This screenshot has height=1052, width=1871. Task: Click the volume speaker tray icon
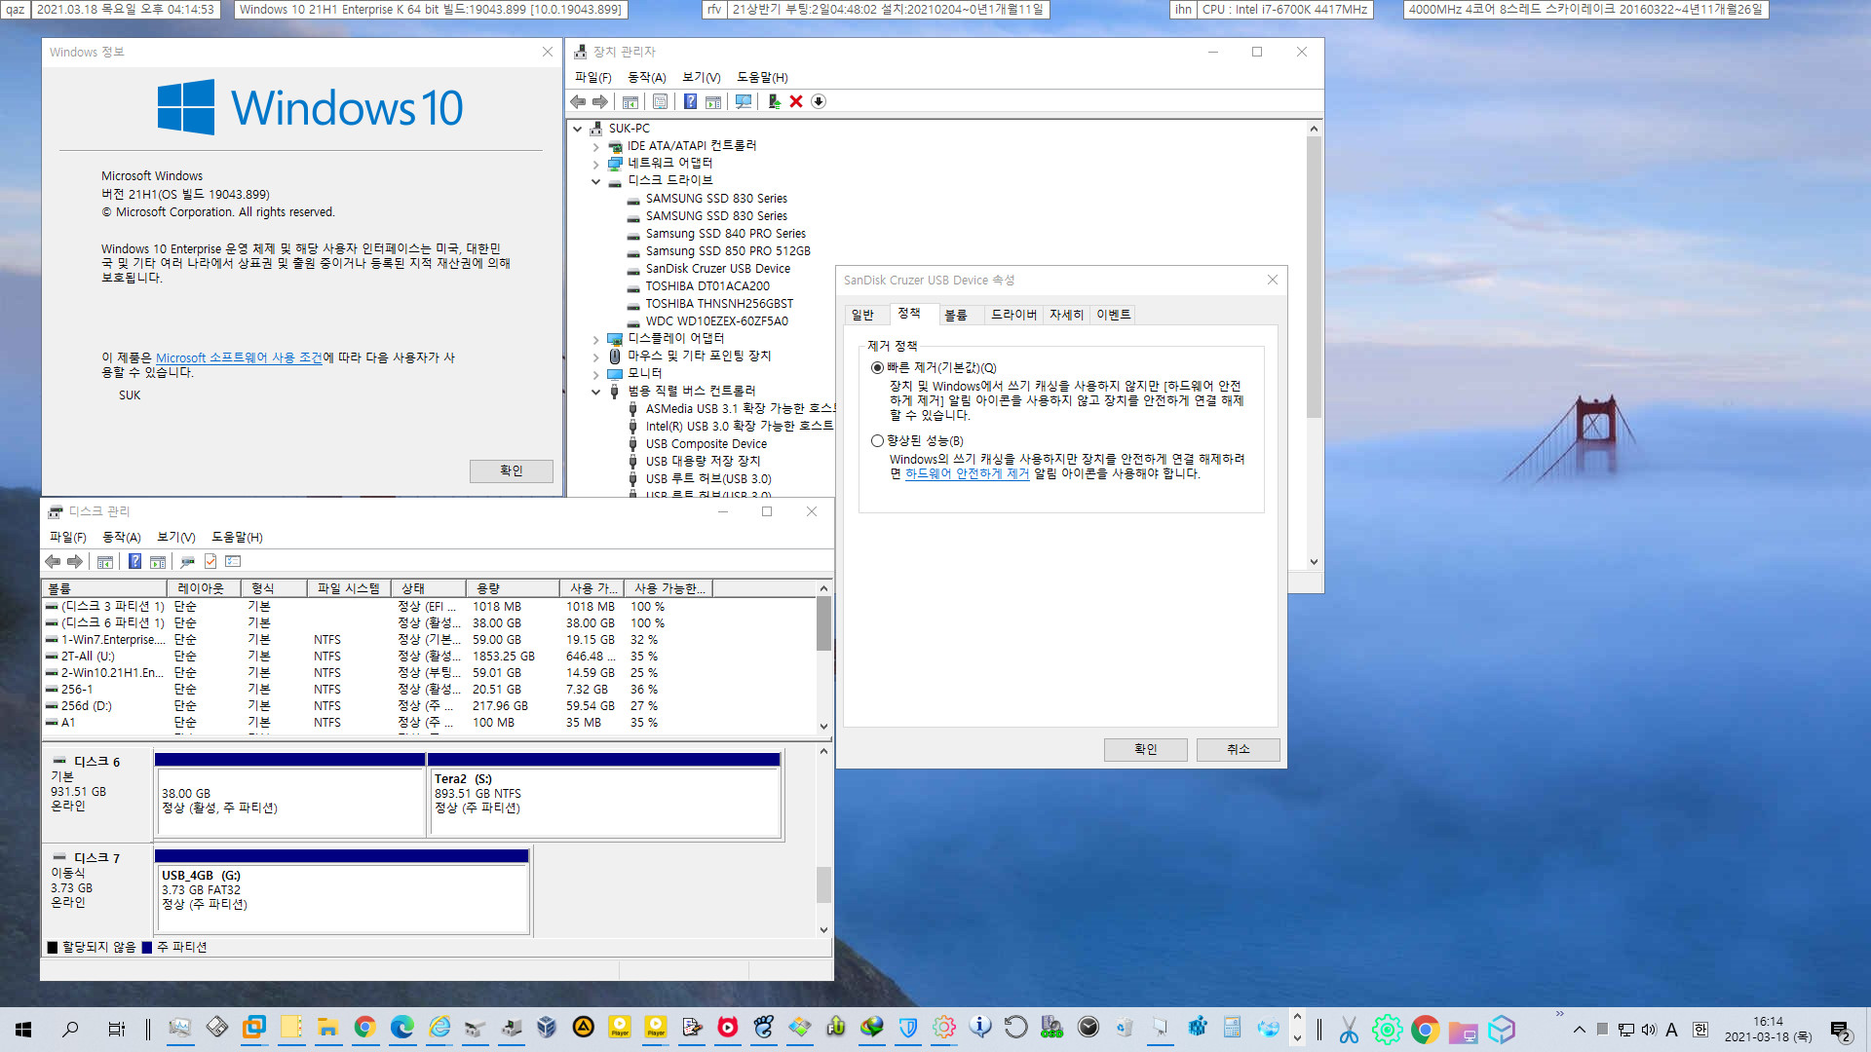tap(1649, 1030)
